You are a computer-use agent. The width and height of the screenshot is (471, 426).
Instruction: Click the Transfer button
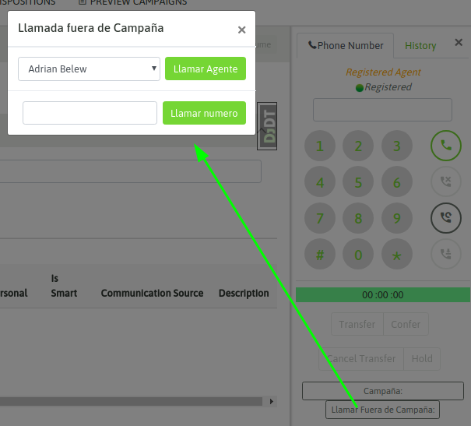pyautogui.click(x=357, y=325)
